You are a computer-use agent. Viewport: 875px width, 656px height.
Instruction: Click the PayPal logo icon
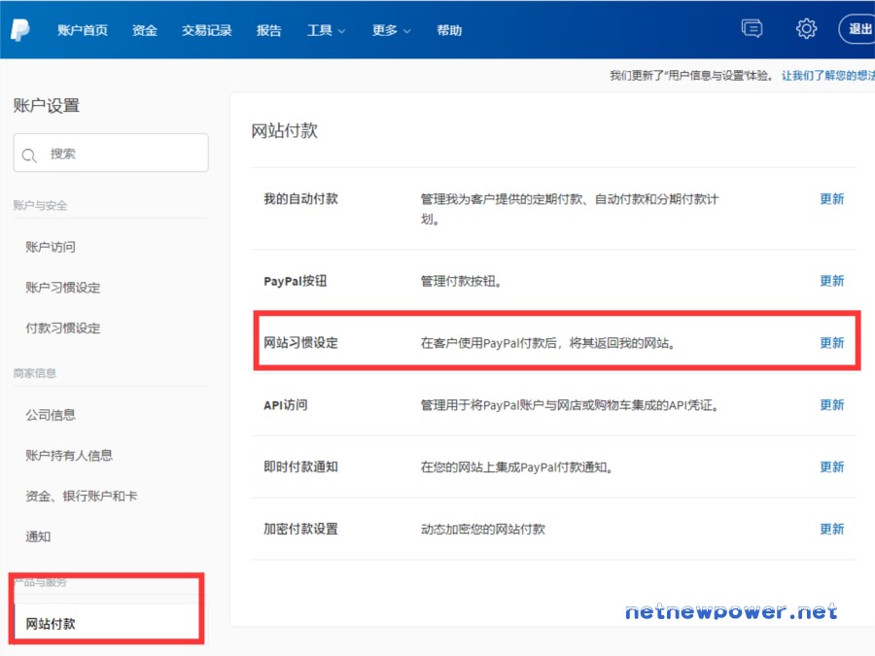(20, 29)
